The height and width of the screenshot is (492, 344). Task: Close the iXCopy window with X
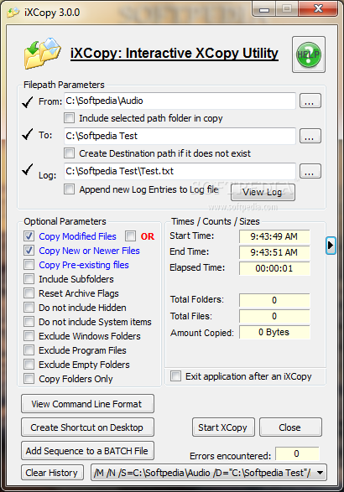pyautogui.click(x=318, y=9)
